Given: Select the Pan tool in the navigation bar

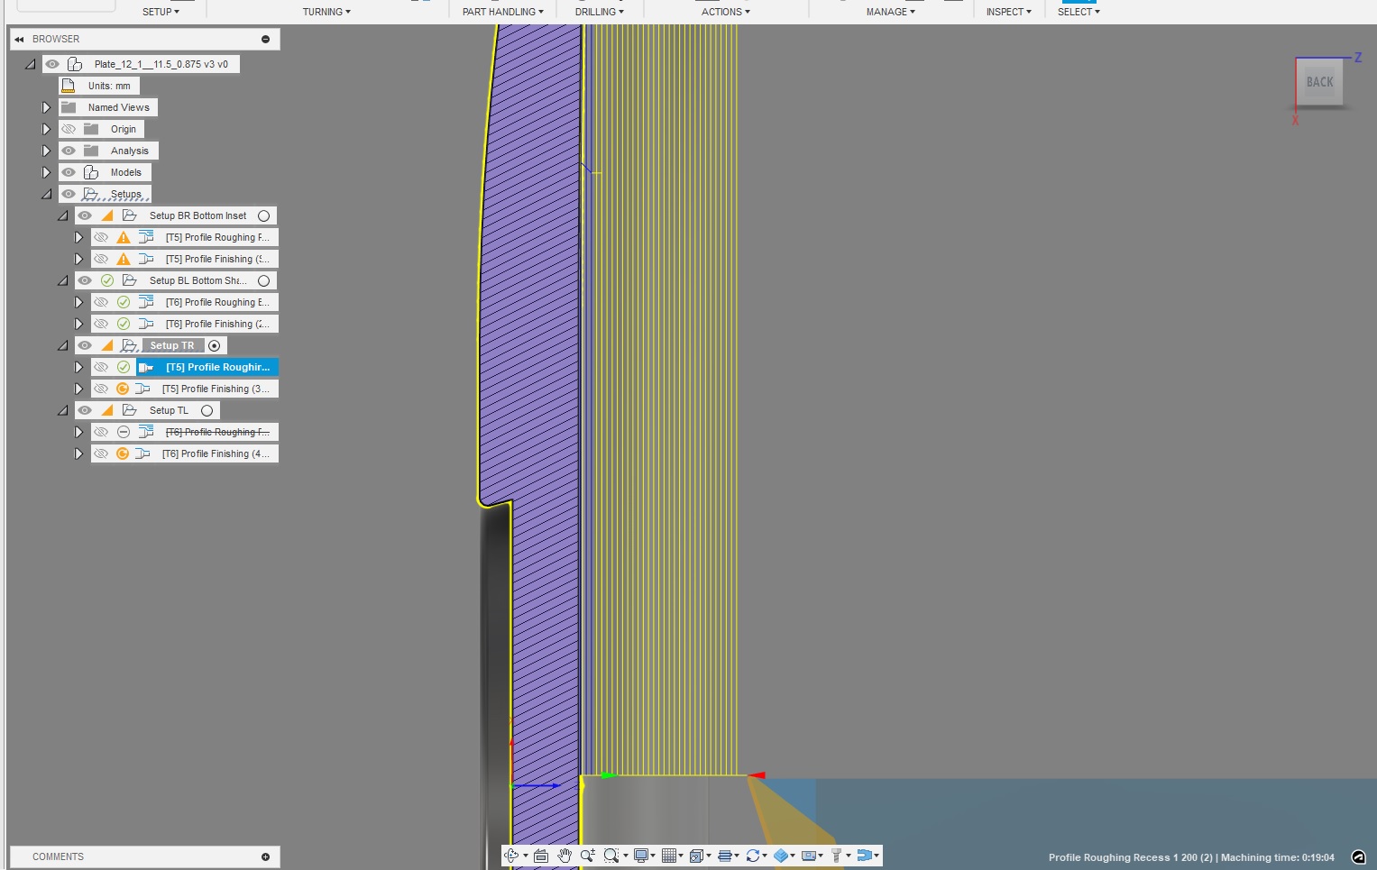Looking at the screenshot, I should (565, 856).
